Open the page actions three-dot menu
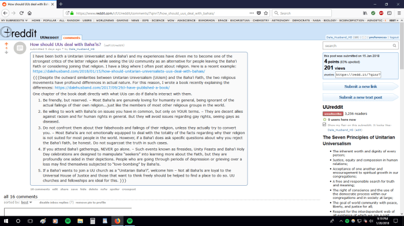The height and width of the screenshot is (226, 404). coord(252,13)
